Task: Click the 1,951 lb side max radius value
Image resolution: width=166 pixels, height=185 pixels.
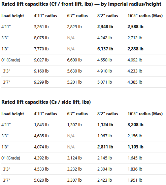Action: (135, 180)
